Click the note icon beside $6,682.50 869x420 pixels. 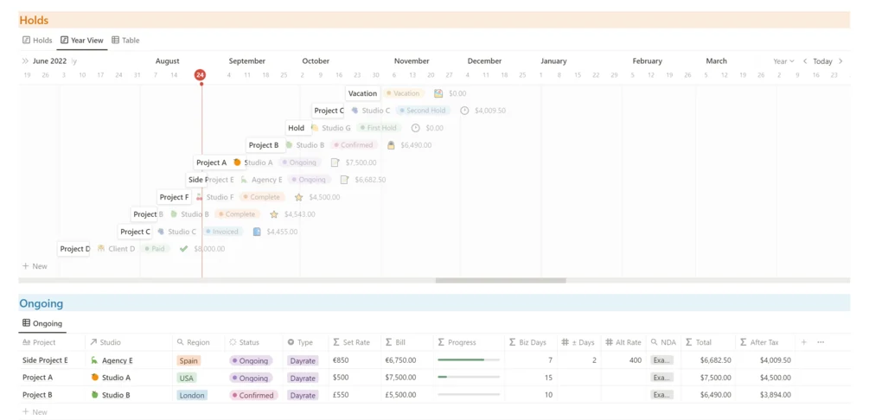point(344,180)
